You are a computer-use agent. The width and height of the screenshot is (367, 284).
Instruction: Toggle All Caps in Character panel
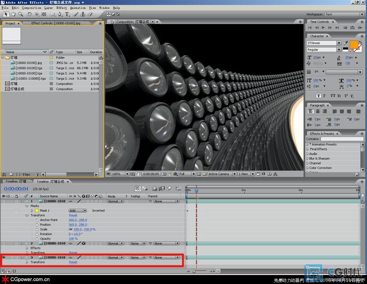click(333, 96)
